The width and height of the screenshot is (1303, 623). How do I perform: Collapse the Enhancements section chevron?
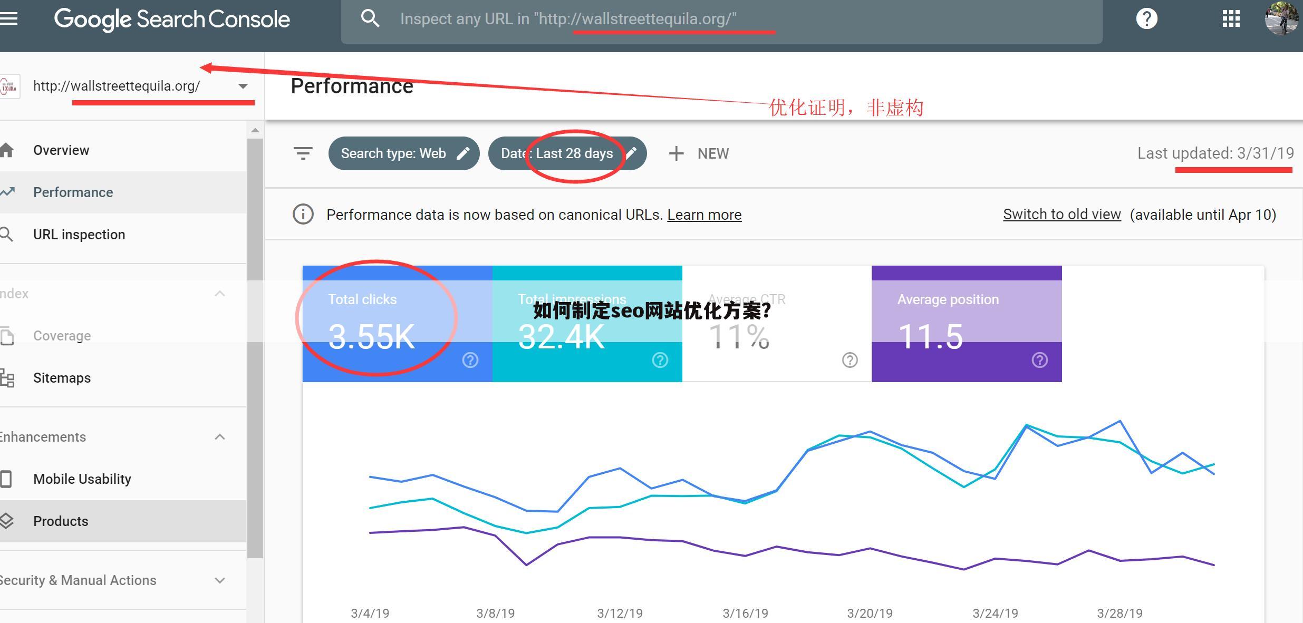[x=220, y=437]
